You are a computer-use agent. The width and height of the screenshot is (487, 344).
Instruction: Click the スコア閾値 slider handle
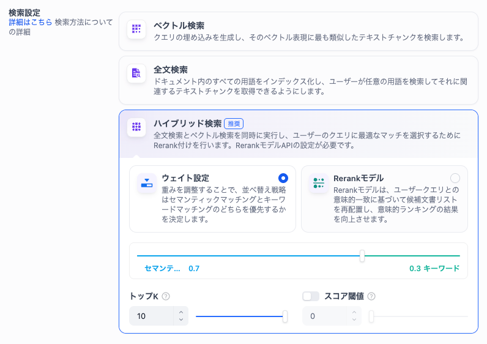371,316
